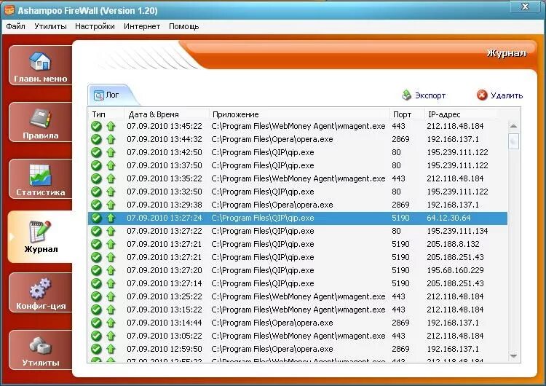
Task: Click the Экспорт button label
Action: tap(430, 95)
